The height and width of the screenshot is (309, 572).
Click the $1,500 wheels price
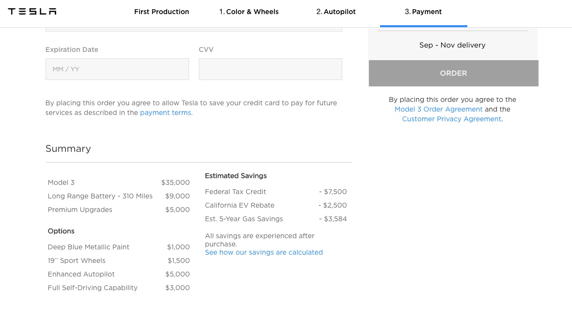(x=179, y=260)
